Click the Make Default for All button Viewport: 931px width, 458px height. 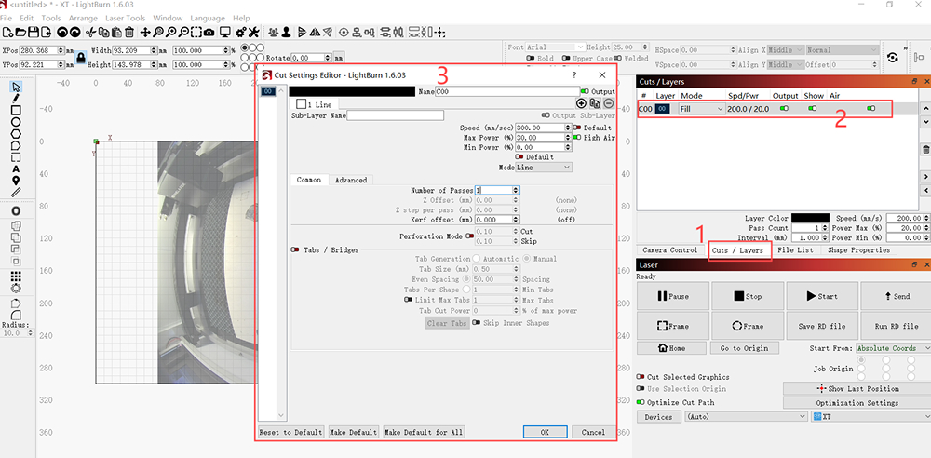coord(424,432)
